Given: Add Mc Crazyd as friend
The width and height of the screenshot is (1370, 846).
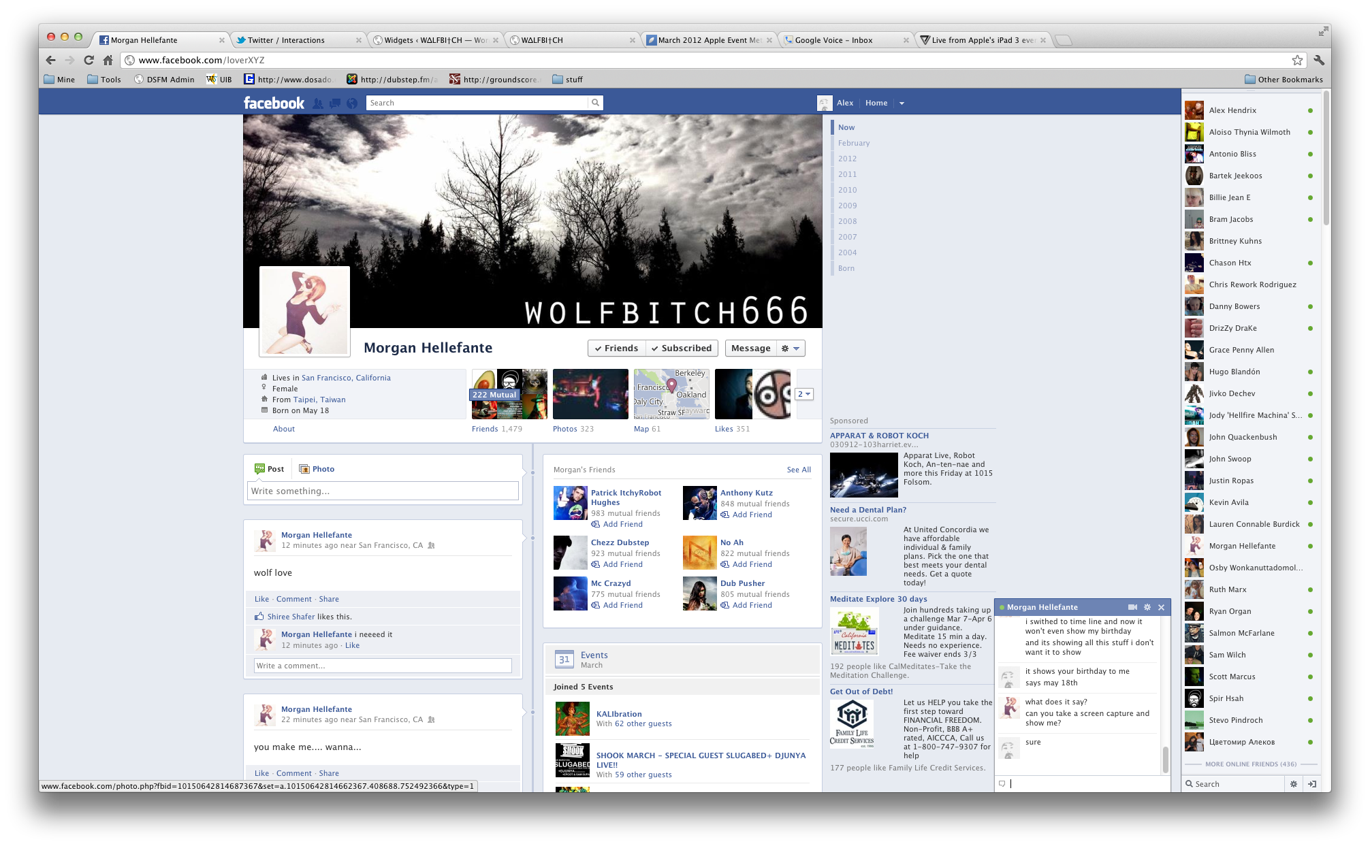Looking at the screenshot, I should [616, 605].
